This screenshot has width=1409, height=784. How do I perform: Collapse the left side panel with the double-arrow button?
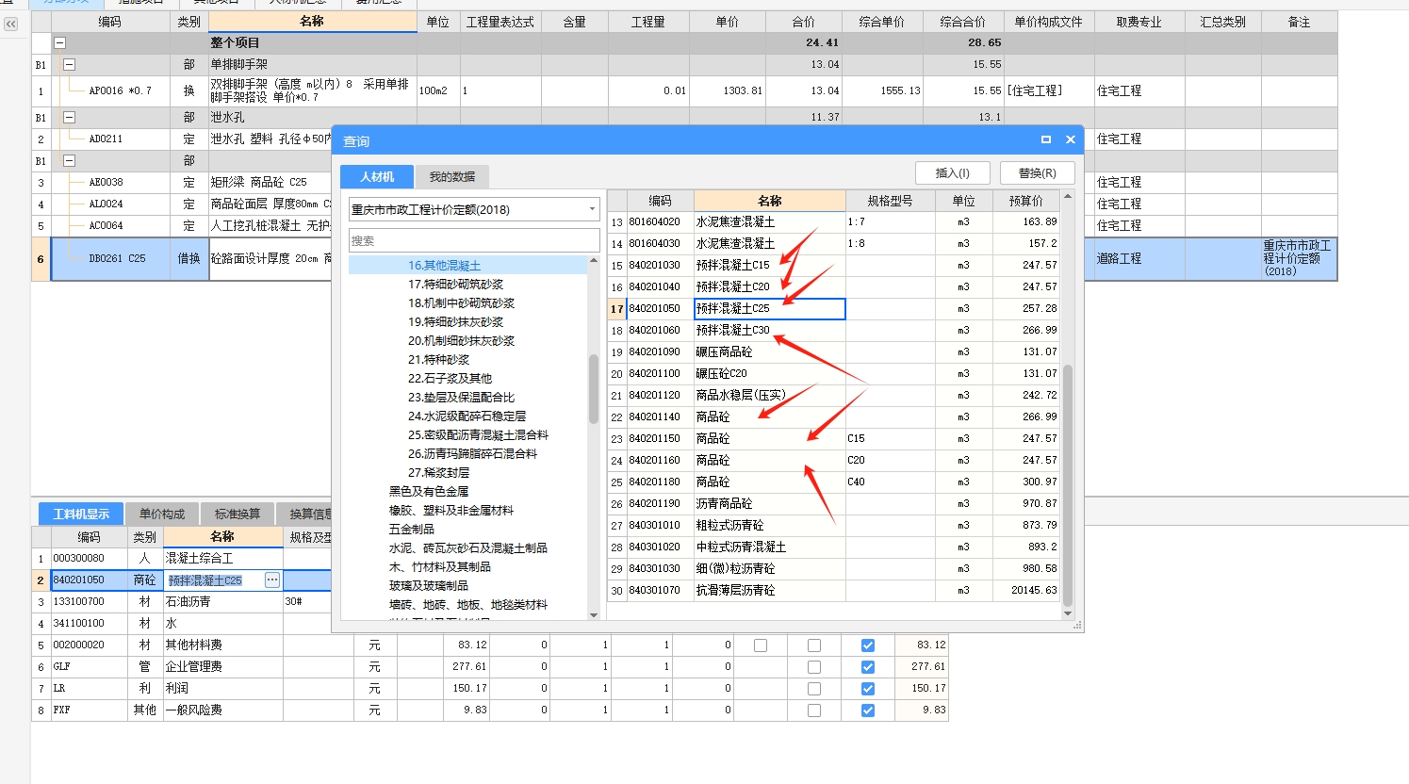coord(10,24)
